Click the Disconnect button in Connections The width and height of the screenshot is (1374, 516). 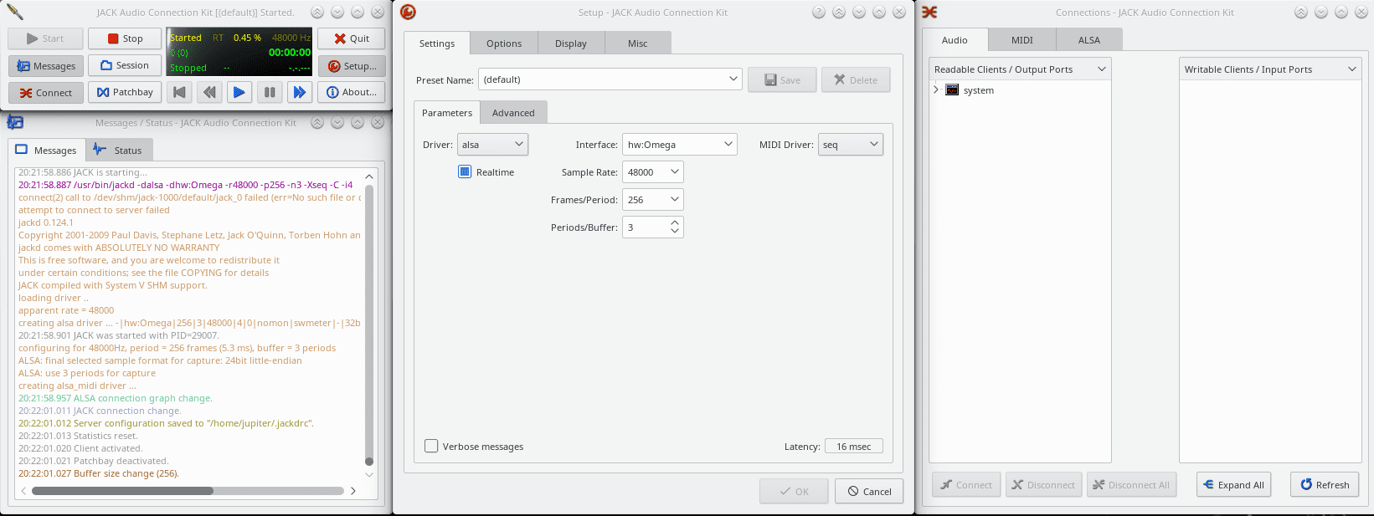(1043, 484)
